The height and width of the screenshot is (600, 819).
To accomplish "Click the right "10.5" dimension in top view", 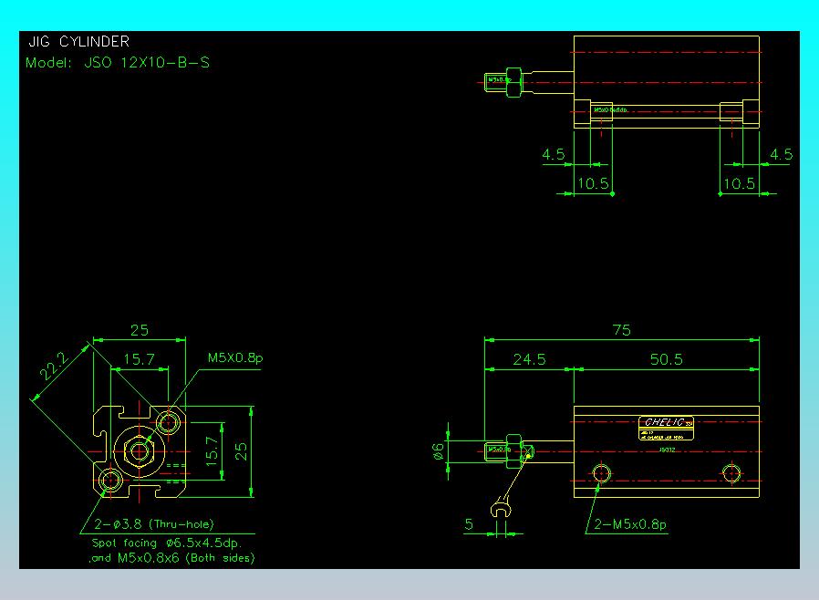I will click(x=739, y=183).
